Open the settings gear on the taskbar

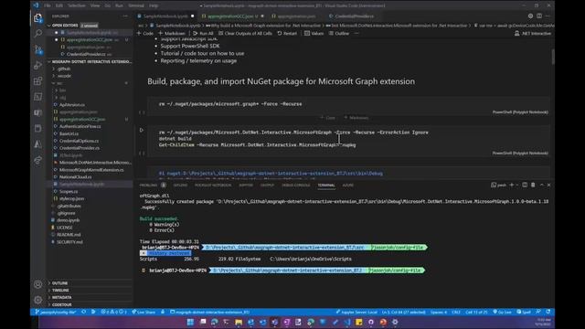[395, 322]
